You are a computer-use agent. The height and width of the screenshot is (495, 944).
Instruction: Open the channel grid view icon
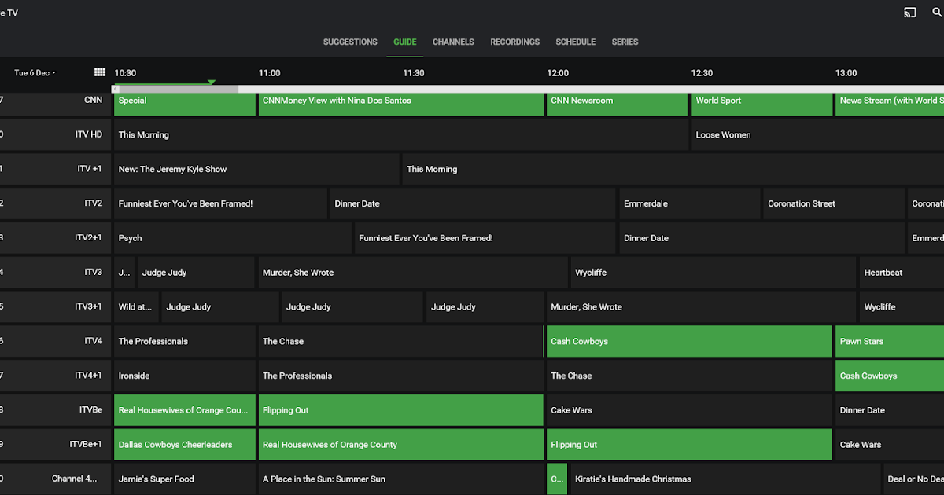click(x=100, y=72)
